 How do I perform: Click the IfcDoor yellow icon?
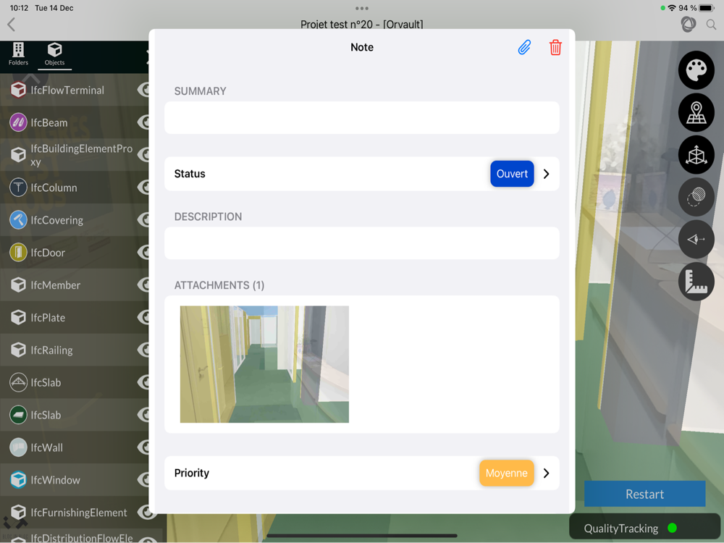click(x=19, y=253)
